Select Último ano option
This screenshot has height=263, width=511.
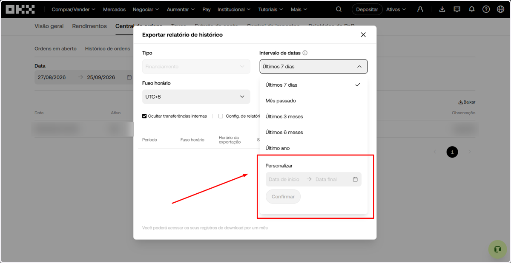coord(313,148)
